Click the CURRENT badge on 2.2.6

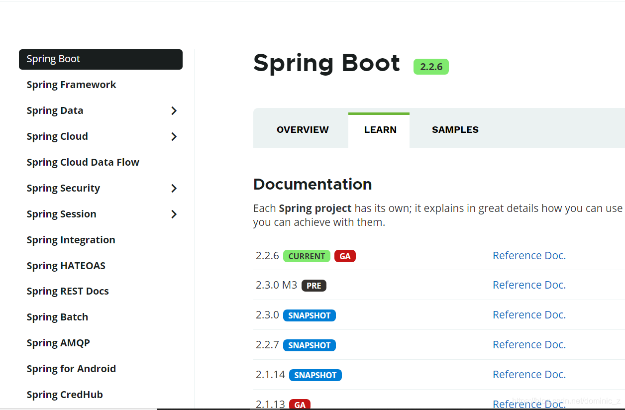pos(307,256)
